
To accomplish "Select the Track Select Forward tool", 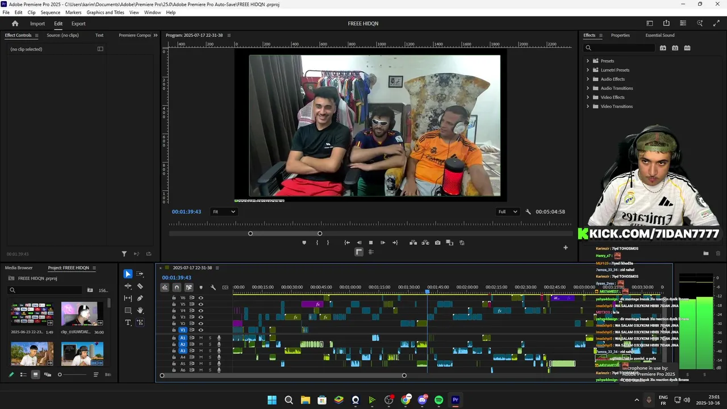I will point(140,274).
